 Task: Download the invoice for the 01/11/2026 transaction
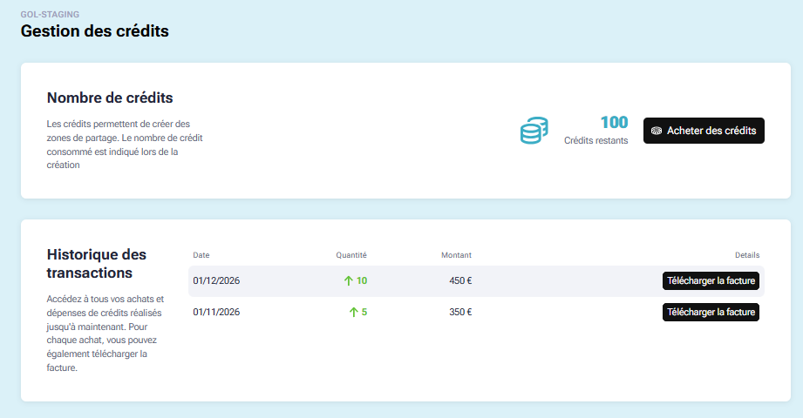click(x=711, y=312)
